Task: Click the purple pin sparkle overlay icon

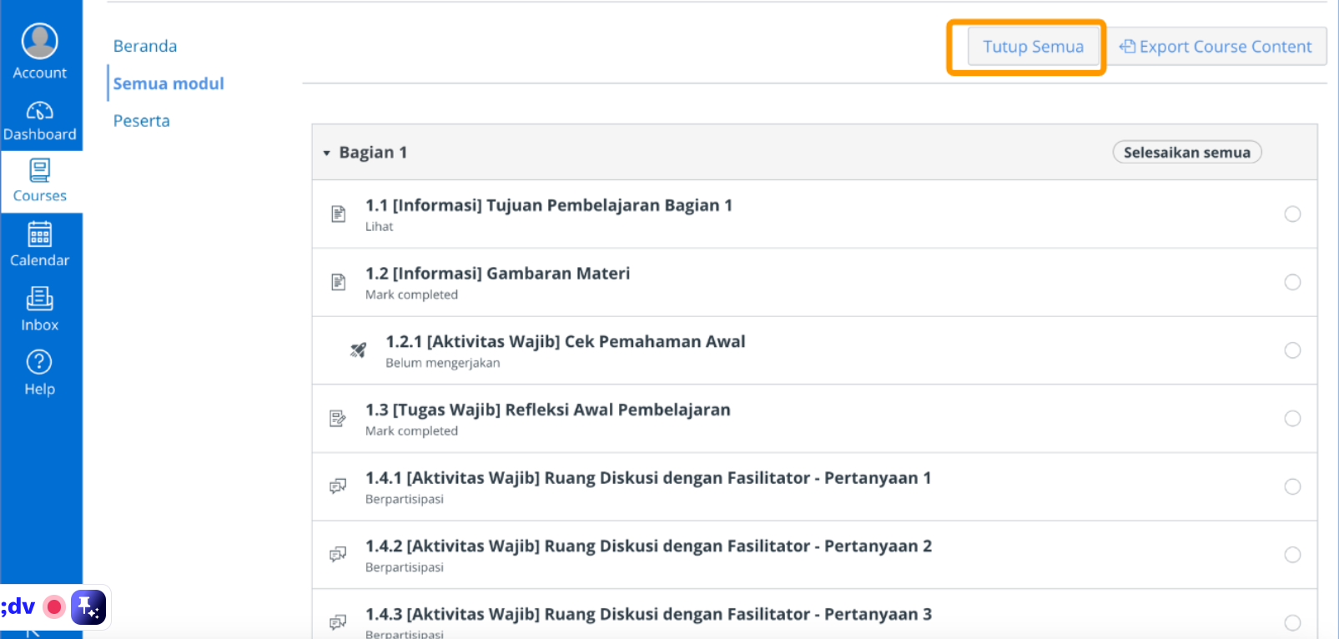Action: (88, 607)
